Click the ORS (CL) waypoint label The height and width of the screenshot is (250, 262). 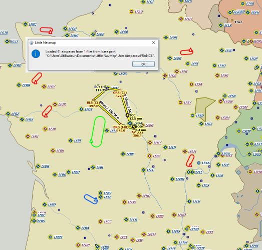tap(120, 94)
